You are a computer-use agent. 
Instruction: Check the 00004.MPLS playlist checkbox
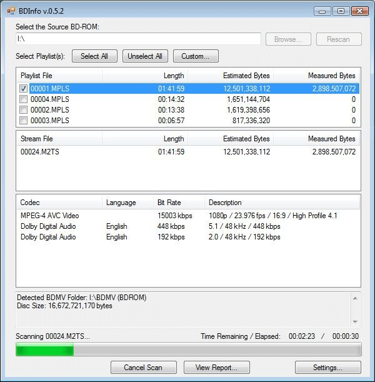click(23, 99)
